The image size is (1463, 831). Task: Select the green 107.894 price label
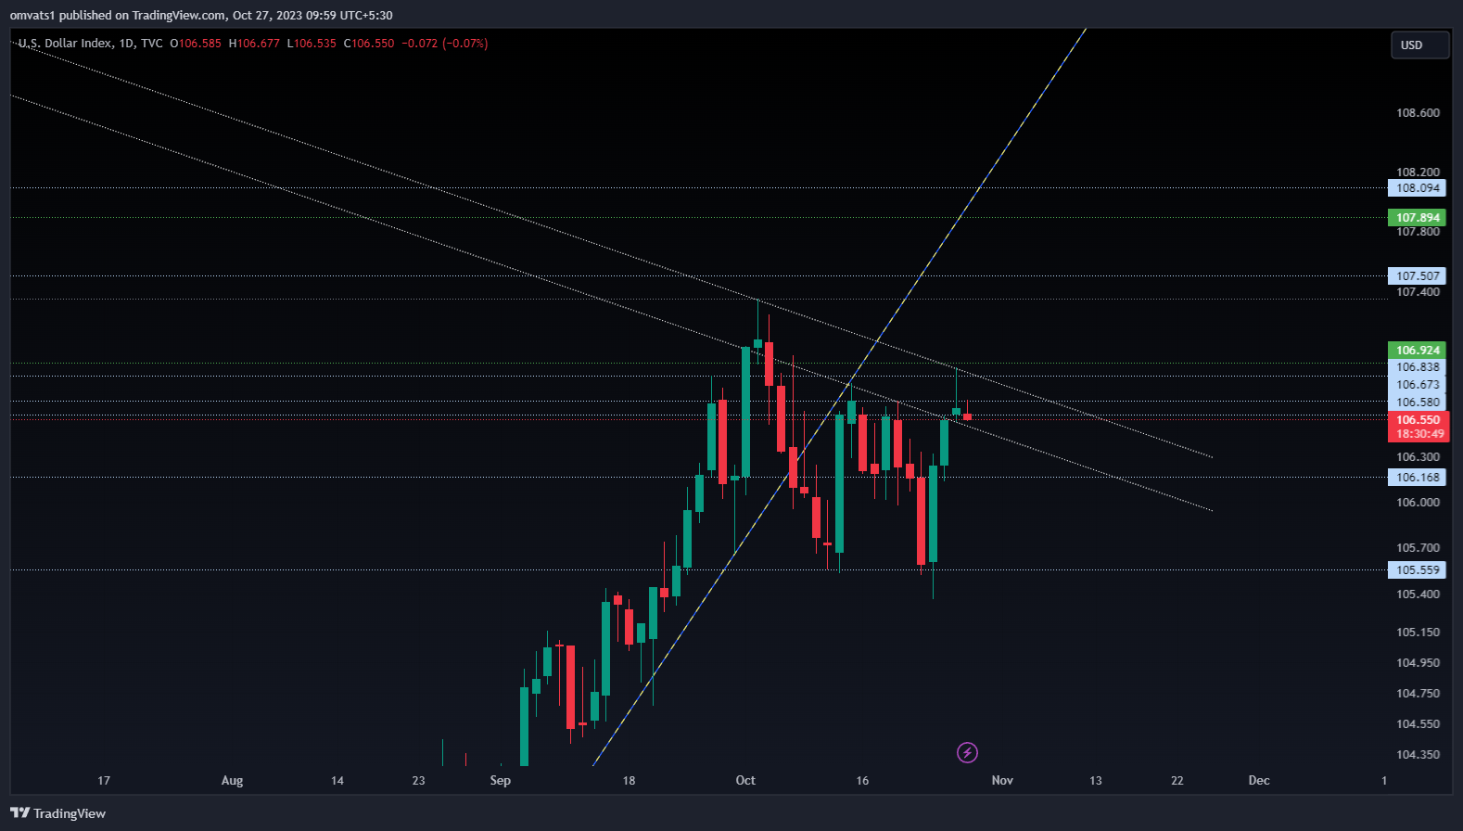coord(1418,218)
